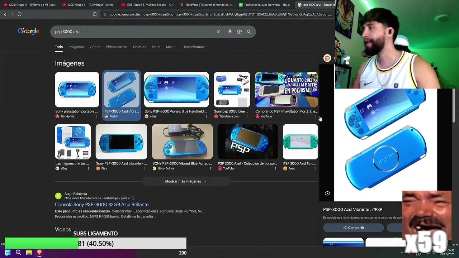Switch to the Grupo 5 "El Embrujo" (Letra) tab
Screen dimensions: 459x258
point(88,5)
